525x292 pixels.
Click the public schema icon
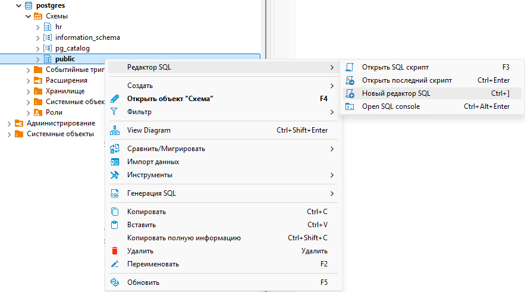[x=48, y=59]
